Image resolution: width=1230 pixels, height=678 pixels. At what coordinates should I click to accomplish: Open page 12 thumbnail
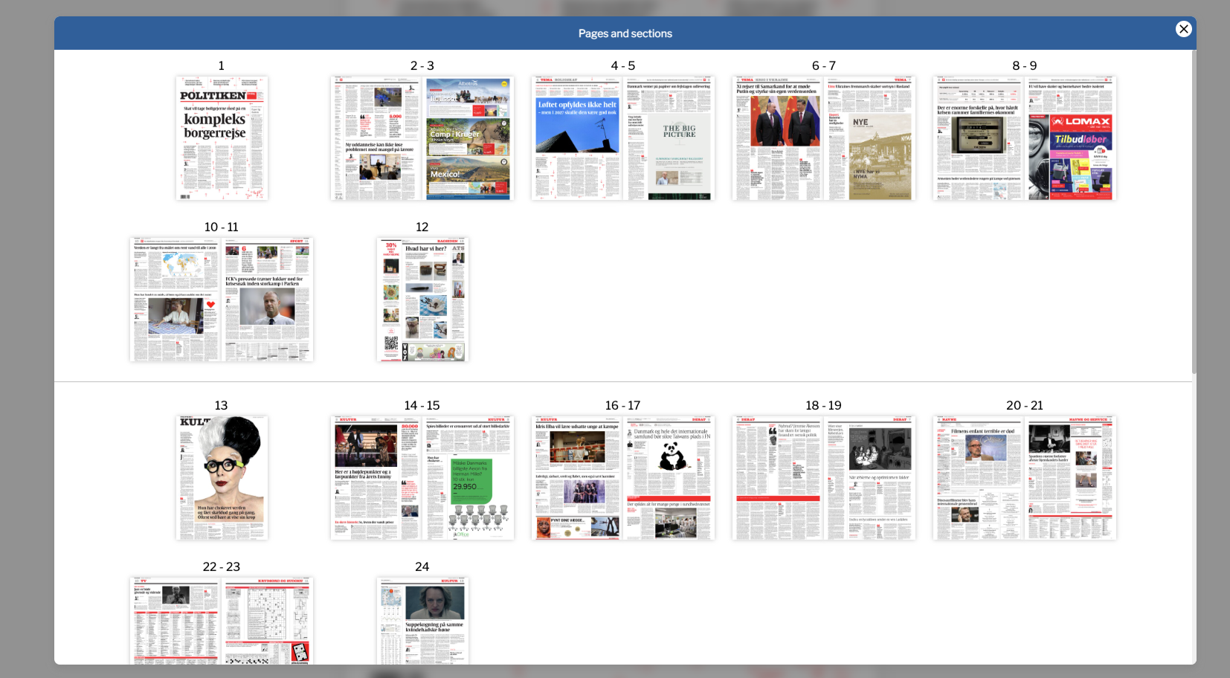(x=422, y=300)
